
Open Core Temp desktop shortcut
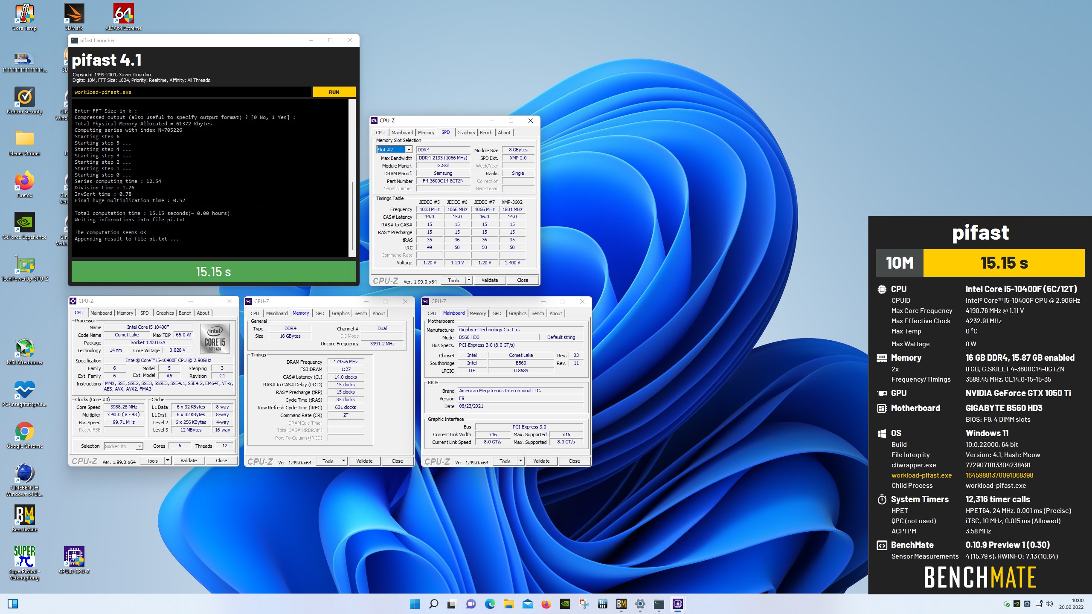tap(25, 17)
